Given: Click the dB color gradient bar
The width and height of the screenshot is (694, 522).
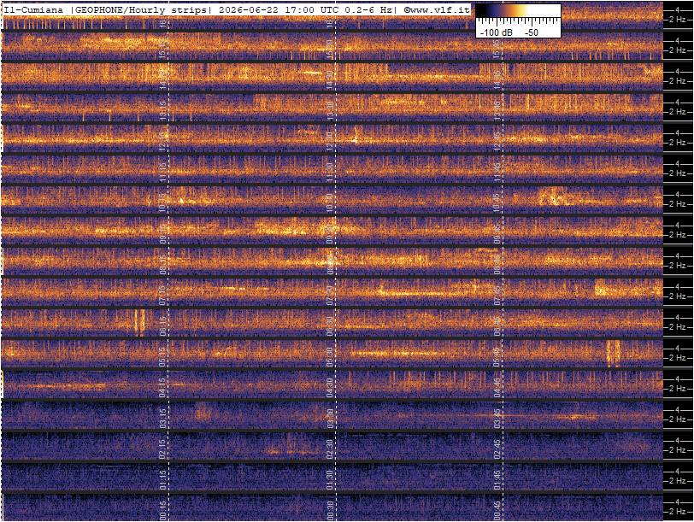Looking at the screenshot, I should [518, 11].
